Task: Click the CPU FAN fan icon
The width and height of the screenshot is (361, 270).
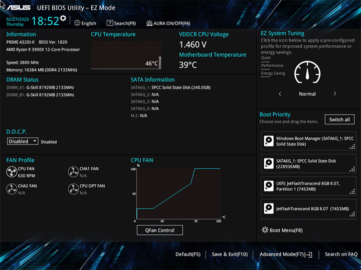Action: 12,171
